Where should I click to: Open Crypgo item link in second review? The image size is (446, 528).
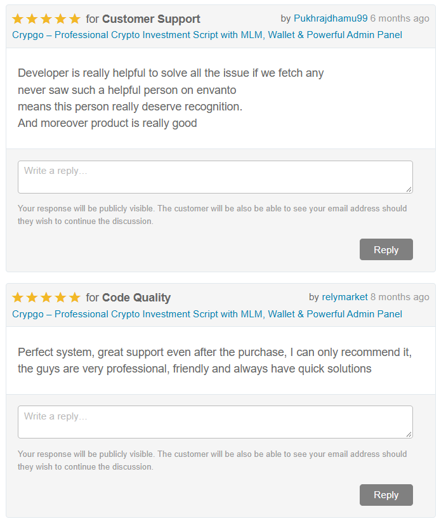pos(207,314)
